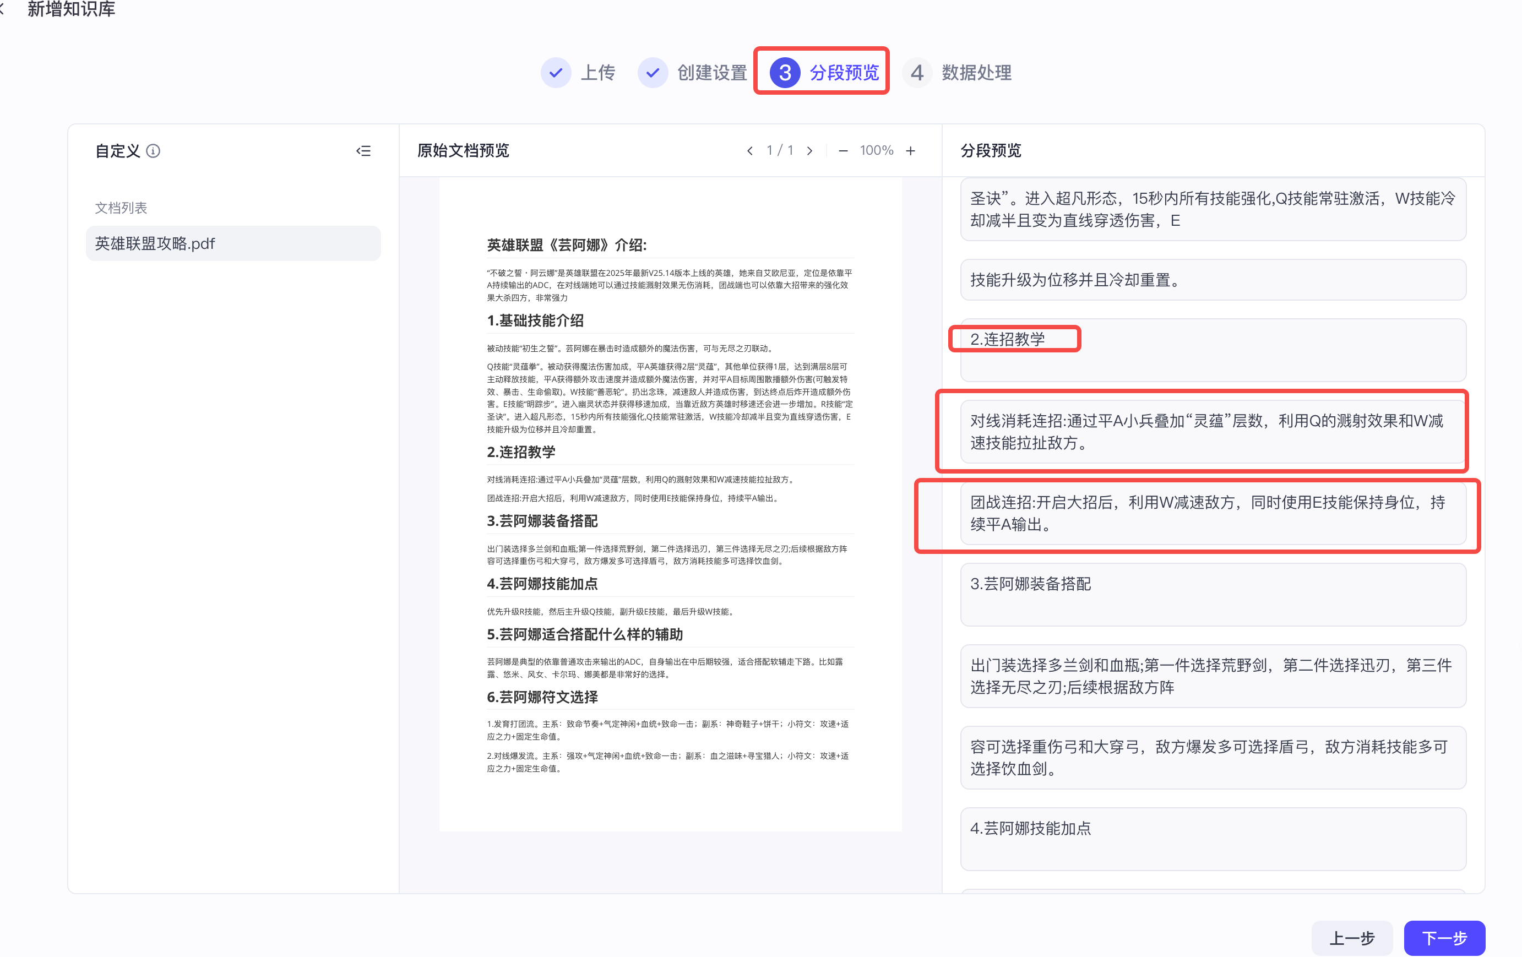This screenshot has height=957, width=1522.
Task: Collapse the 自定义 sidebar panel
Action: point(364,150)
